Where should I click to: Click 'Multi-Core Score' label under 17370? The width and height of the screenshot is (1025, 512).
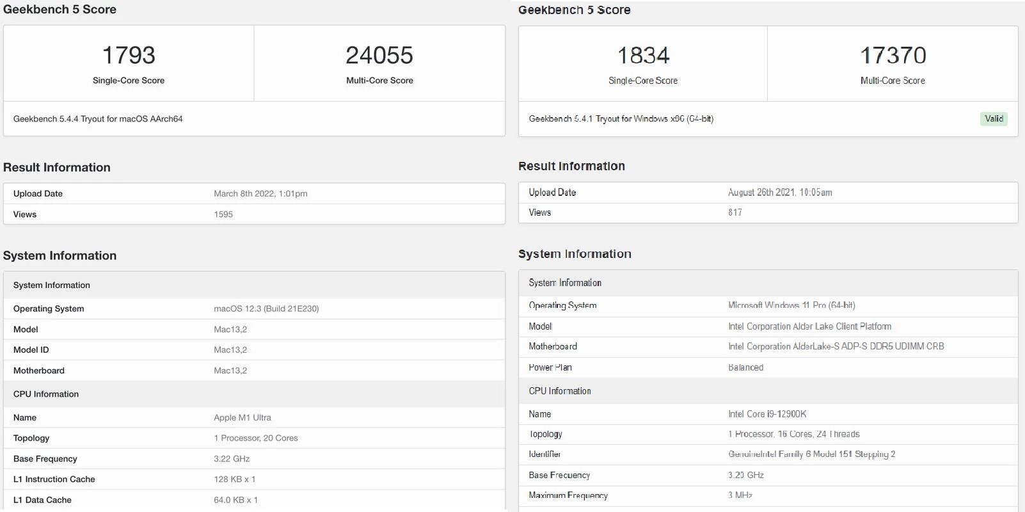(x=893, y=81)
